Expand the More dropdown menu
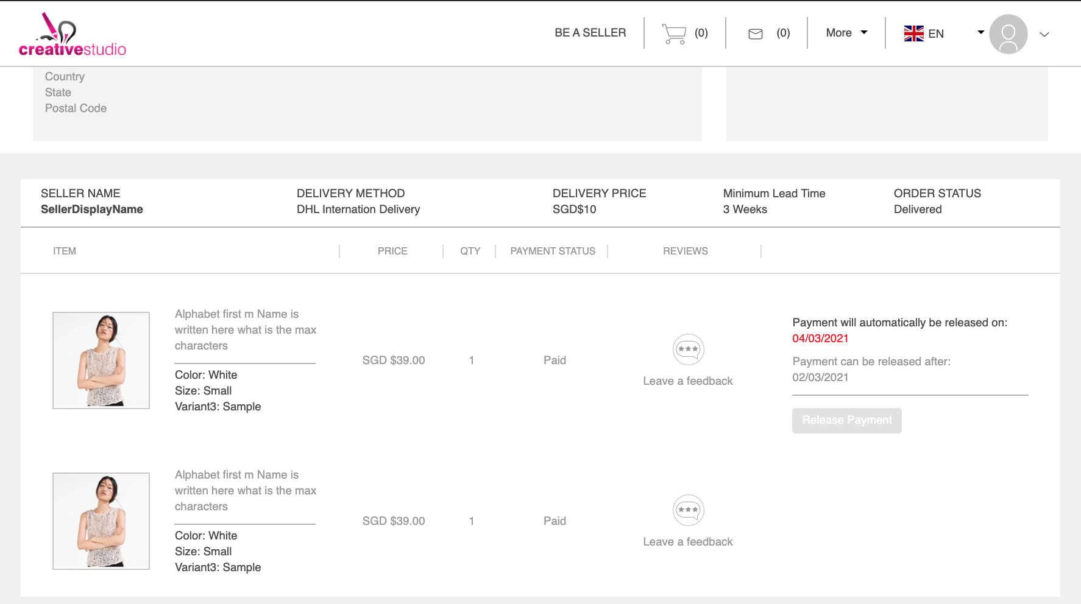Viewport: 1081px width, 604px height. click(846, 33)
